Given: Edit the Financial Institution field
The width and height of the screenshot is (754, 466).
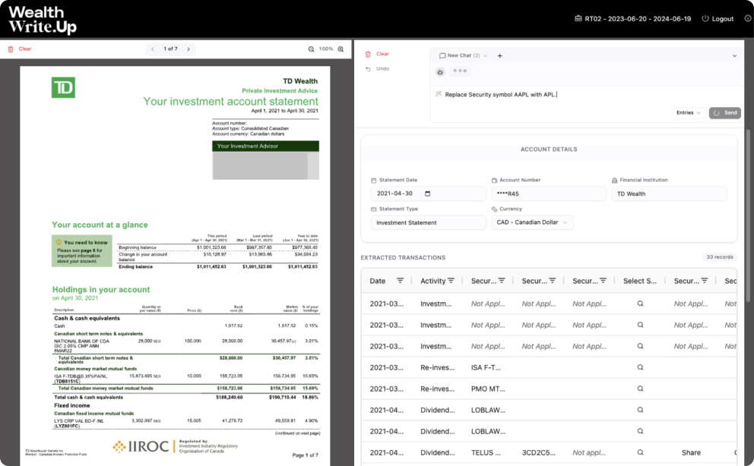Looking at the screenshot, I should point(669,194).
